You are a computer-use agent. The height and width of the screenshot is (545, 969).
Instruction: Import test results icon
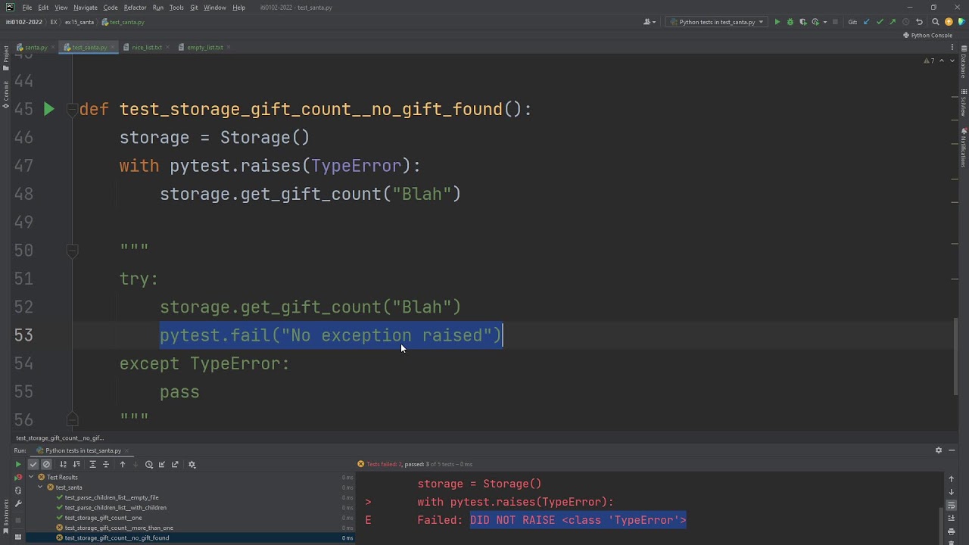[162, 464]
